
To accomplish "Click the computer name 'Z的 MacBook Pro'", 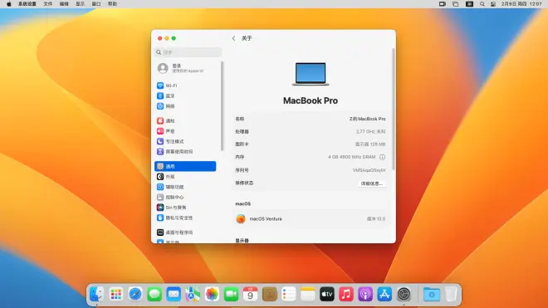I will click(x=367, y=119).
